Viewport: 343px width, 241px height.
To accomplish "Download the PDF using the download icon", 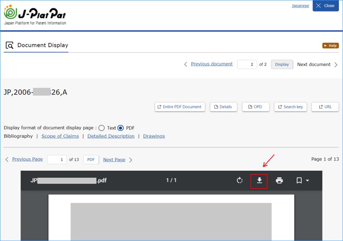I will (259, 181).
